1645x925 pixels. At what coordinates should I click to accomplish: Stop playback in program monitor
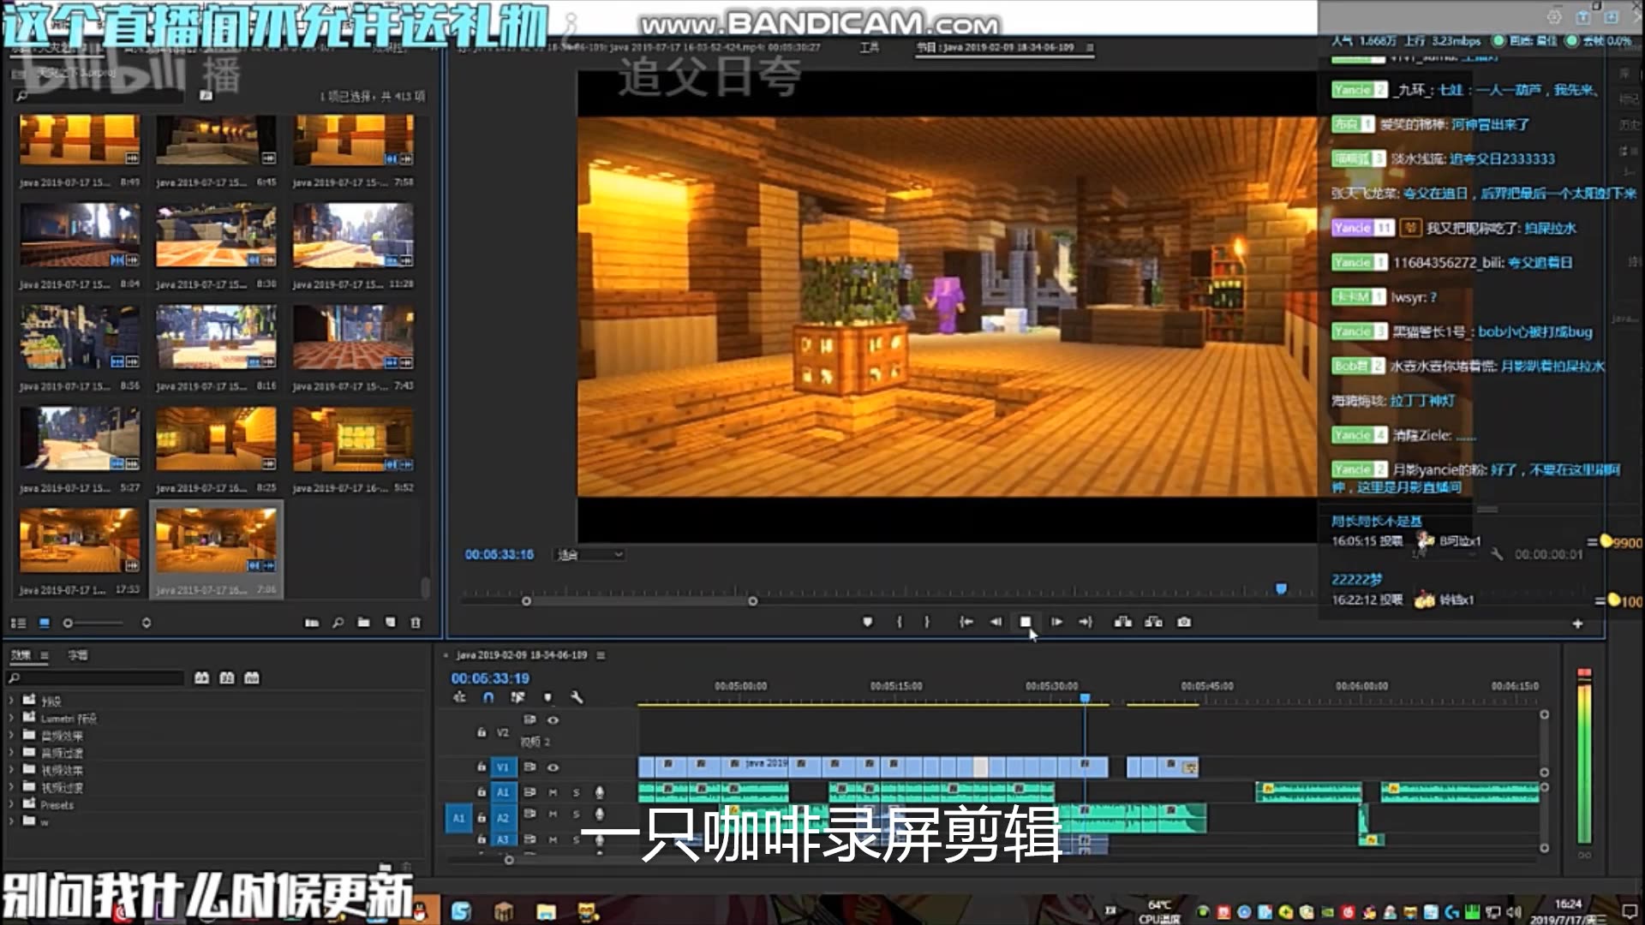pos(1026,622)
